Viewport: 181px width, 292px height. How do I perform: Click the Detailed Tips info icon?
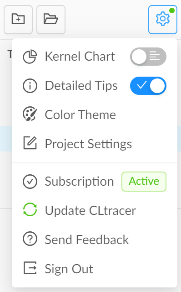pyautogui.click(x=30, y=86)
